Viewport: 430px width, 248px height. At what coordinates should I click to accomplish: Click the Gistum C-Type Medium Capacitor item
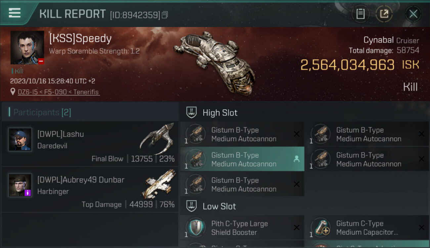point(367,228)
